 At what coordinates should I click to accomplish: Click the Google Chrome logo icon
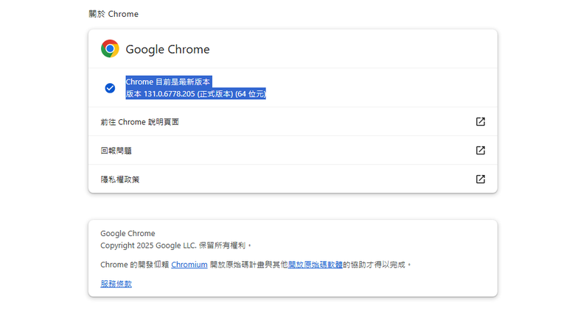[110, 49]
